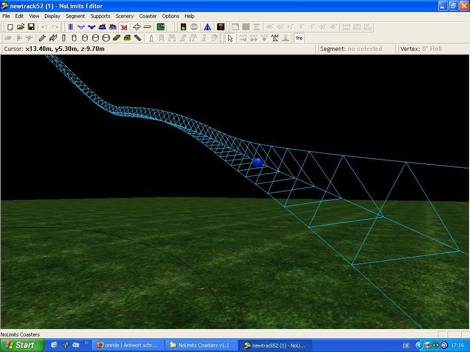Expand the Quick Launch chevron
The height and width of the screenshot is (352, 470).
click(87, 343)
